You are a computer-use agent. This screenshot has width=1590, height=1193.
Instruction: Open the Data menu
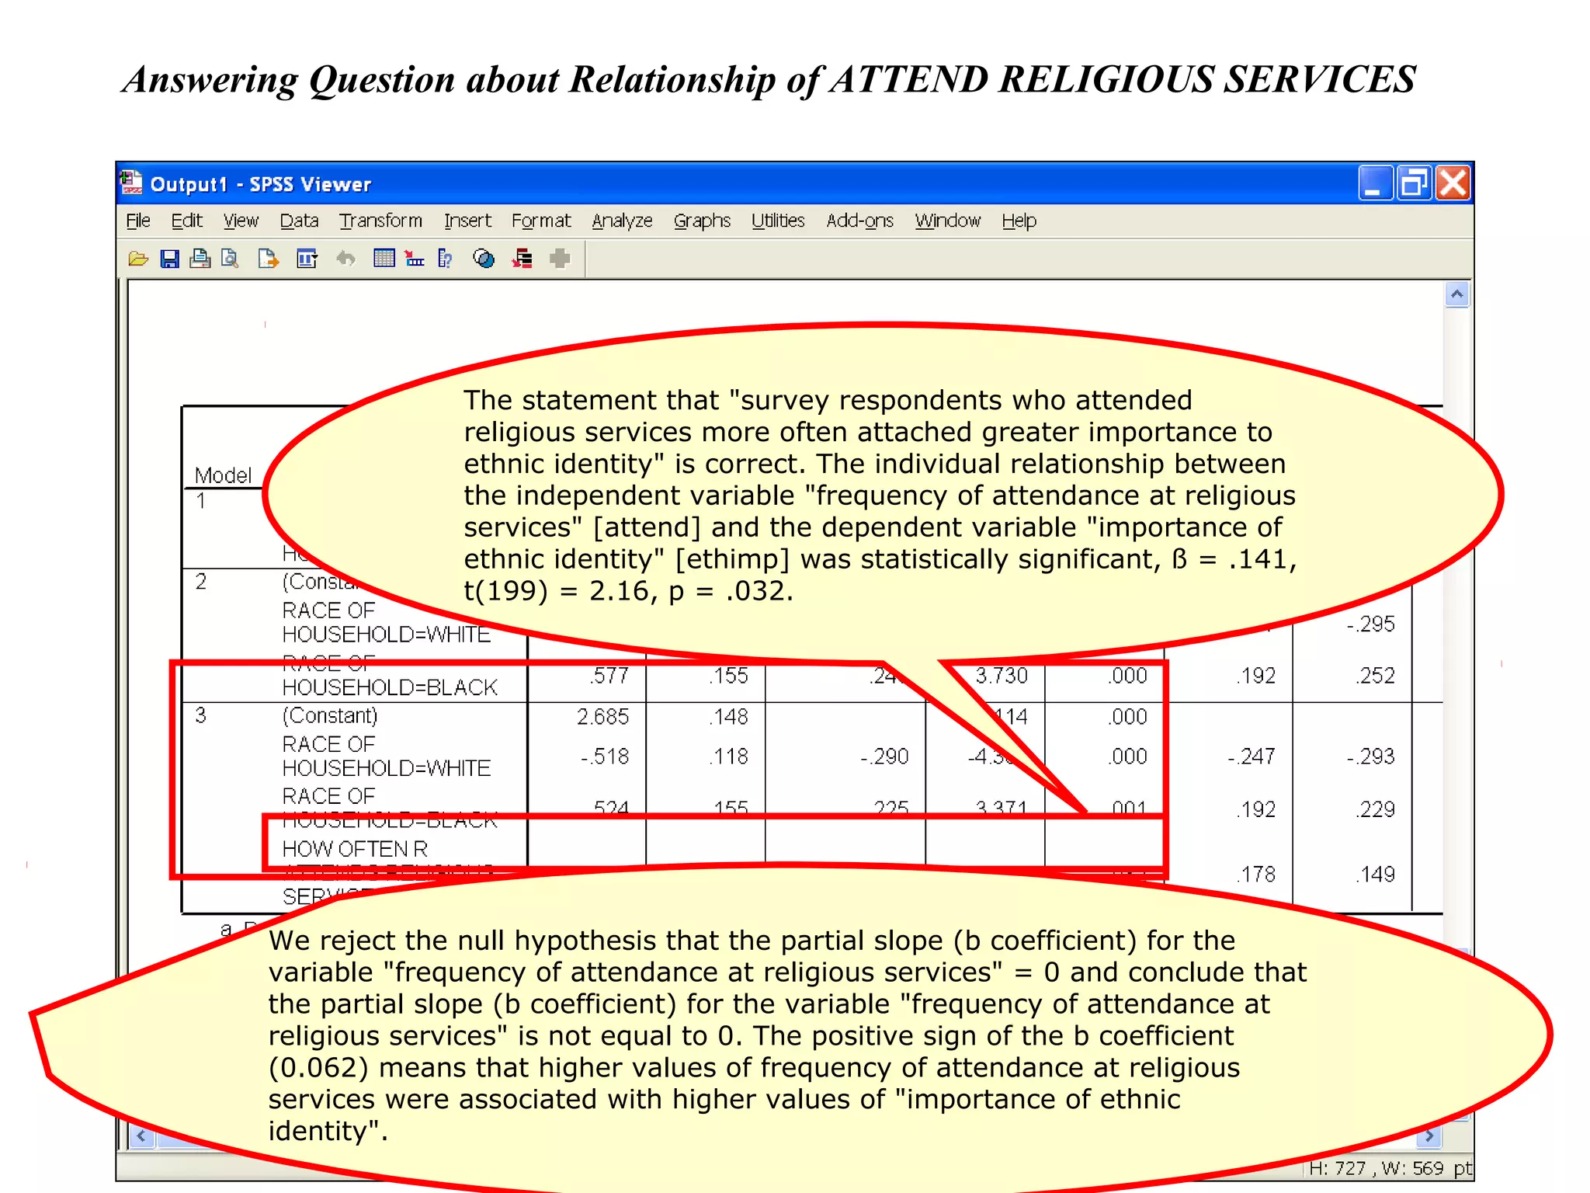click(x=299, y=221)
